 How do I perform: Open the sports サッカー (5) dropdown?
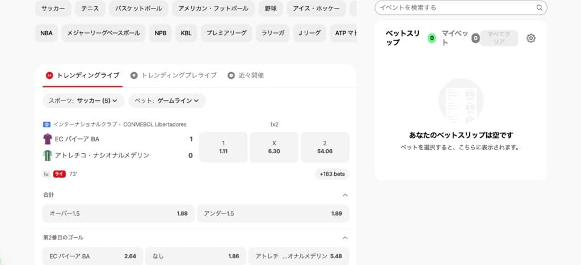(x=83, y=100)
